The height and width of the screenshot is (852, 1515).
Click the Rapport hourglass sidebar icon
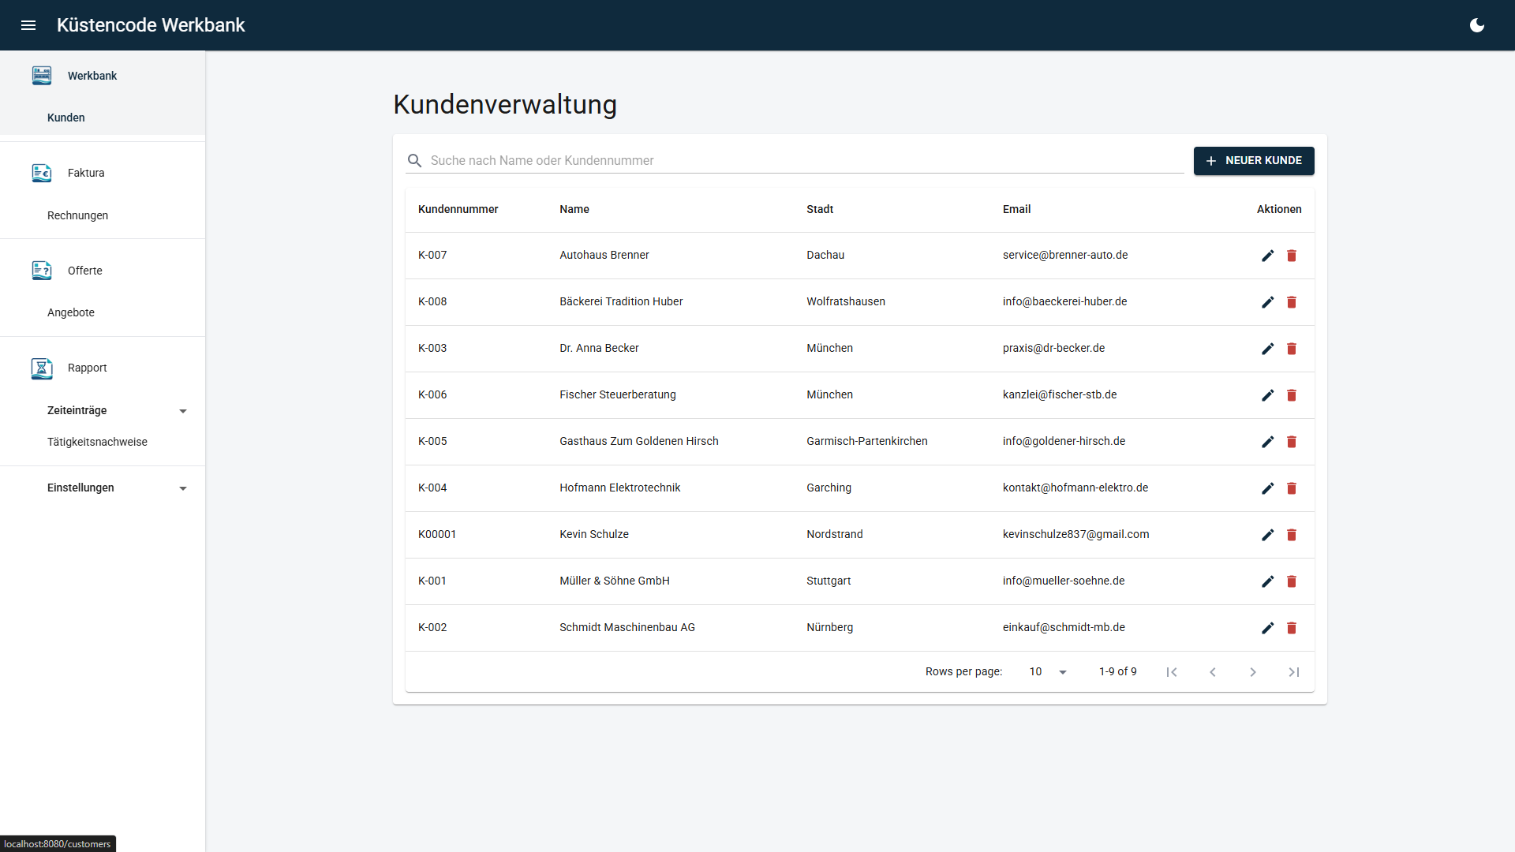[x=42, y=368]
